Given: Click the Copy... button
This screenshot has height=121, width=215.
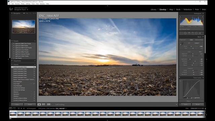Looking at the screenshot, I should pyautogui.click(x=17, y=105).
